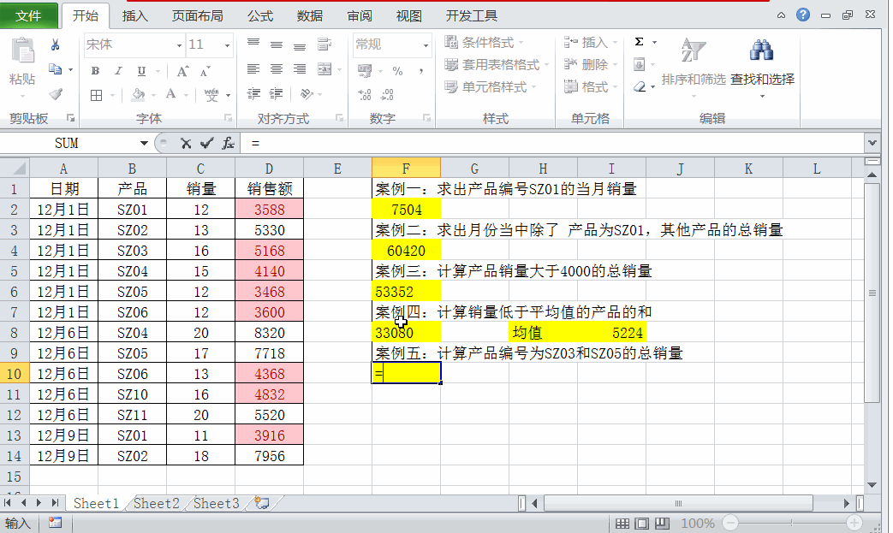Screen dimensions: 893x533
Task: Switch to the 公式 Formulas tab
Action: [260, 16]
